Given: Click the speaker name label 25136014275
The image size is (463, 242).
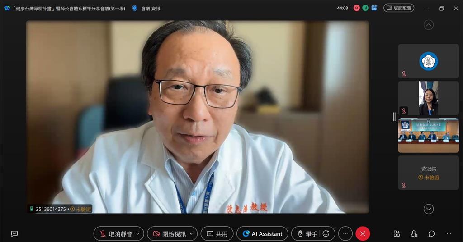Looking at the screenshot, I should pyautogui.click(x=51, y=209).
